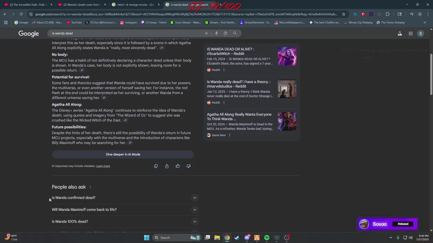This screenshot has height=243, width=433.
Task: Switch to Wanda's death scene tab
Action: pos(82,5)
